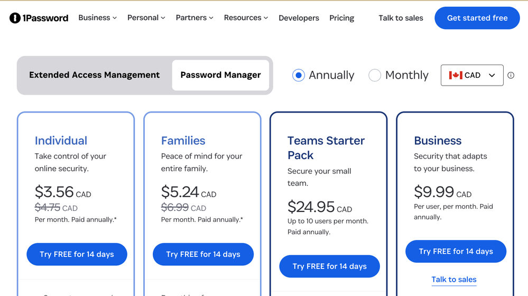Click Talk to sales under Business plan
This screenshot has height=296, width=528.
[454, 280]
